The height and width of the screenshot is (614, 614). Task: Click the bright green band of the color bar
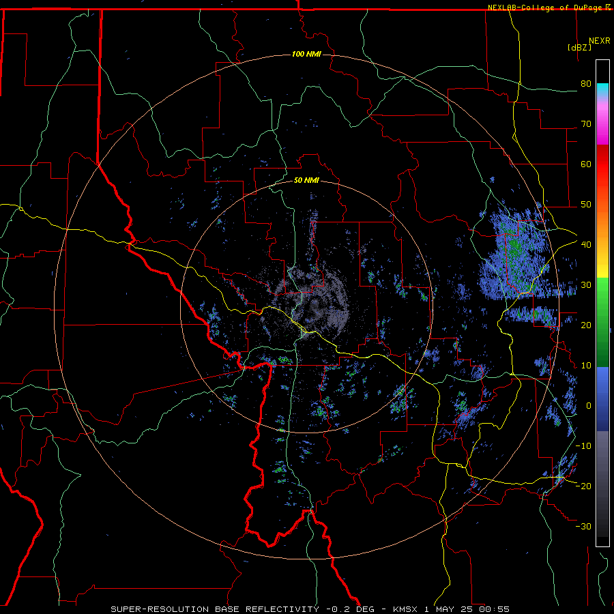(602, 293)
